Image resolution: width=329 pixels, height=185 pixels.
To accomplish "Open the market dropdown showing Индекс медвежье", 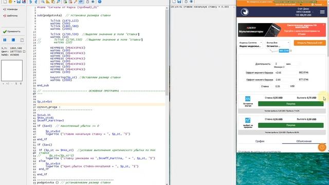I will click(251, 44).
